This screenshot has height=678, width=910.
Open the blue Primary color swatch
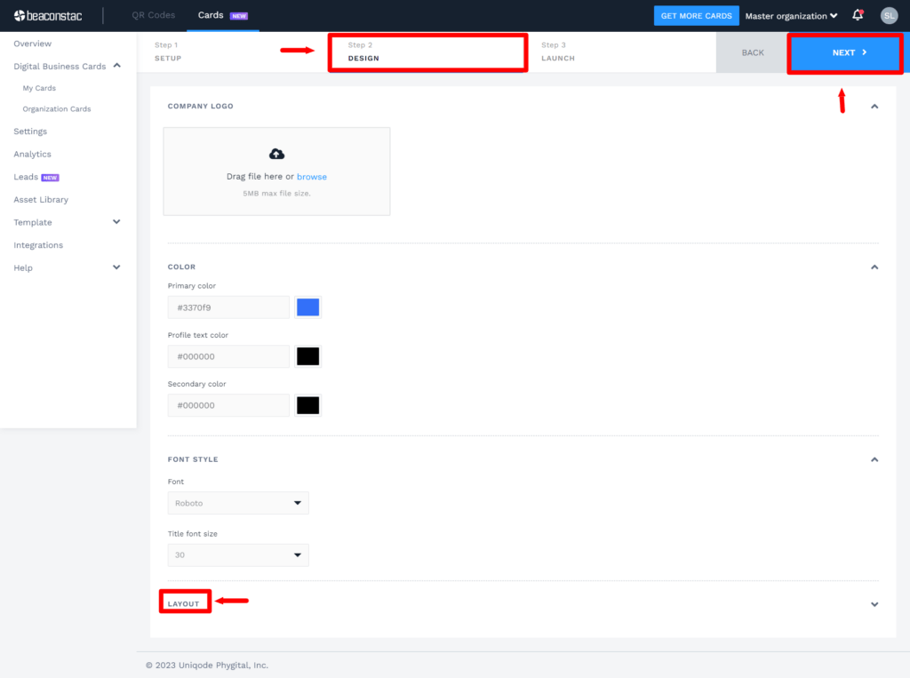coord(307,307)
